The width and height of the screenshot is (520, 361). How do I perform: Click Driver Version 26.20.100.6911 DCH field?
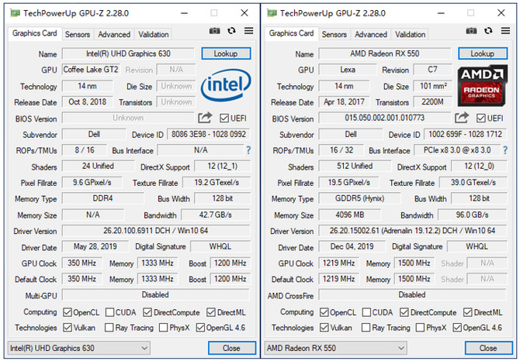click(156, 231)
